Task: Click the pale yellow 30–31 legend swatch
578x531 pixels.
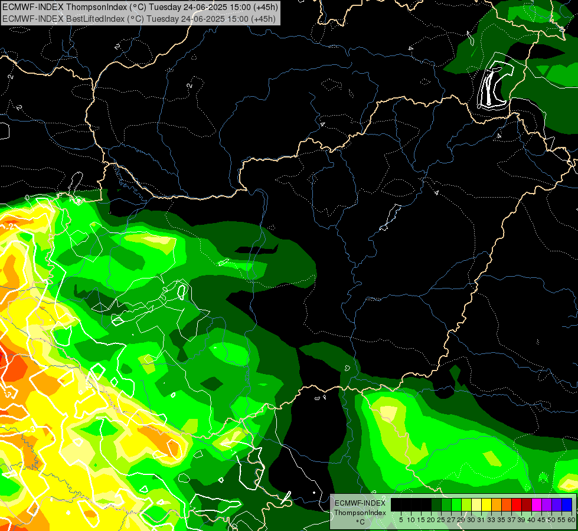Action: coord(476,504)
